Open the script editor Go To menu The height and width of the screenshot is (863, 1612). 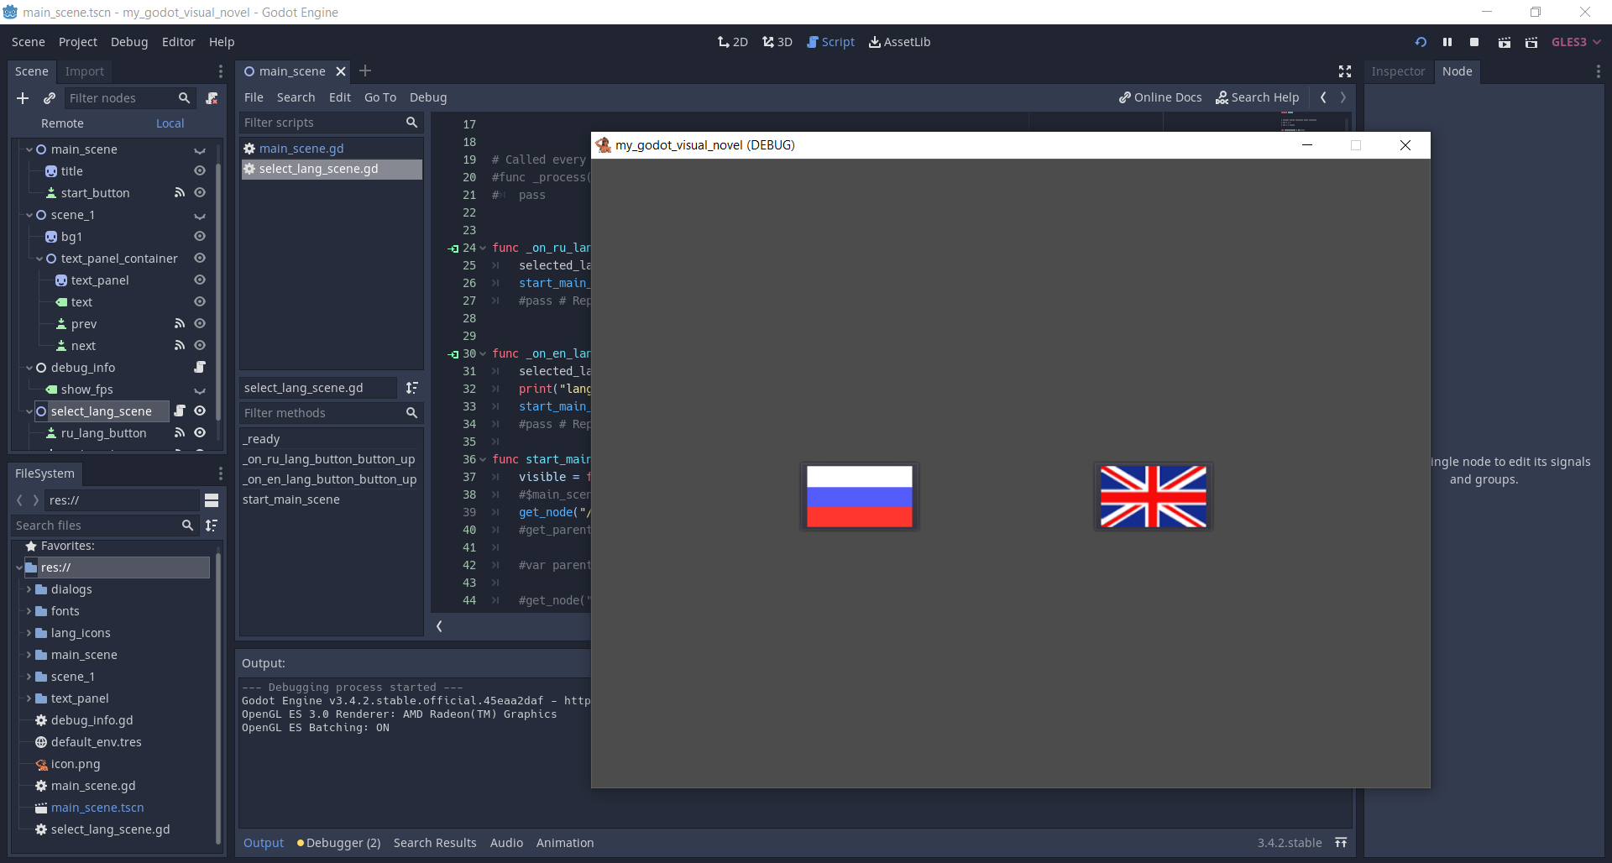[380, 97]
